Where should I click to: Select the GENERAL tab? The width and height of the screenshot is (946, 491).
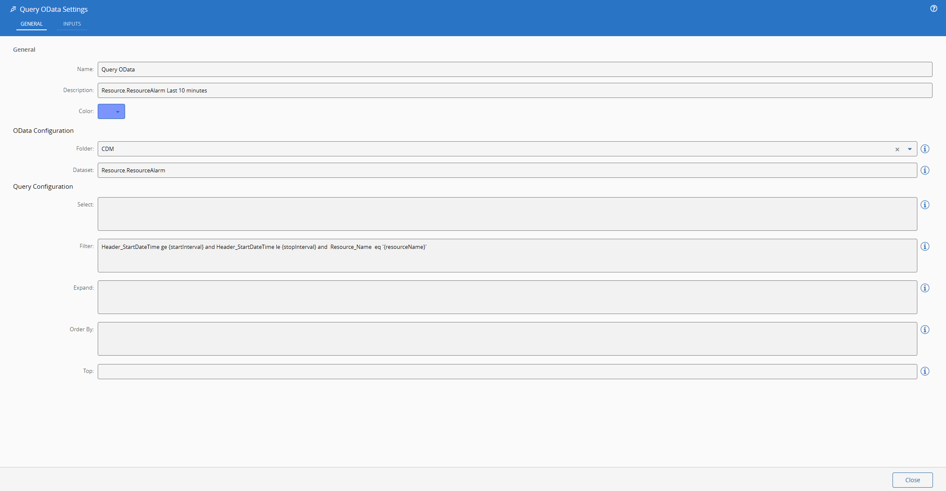click(32, 24)
